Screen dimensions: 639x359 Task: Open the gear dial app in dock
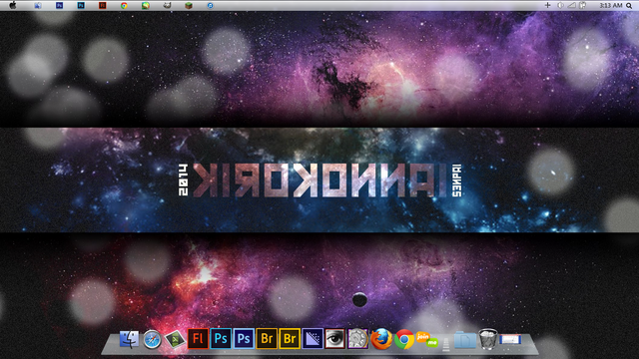pyautogui.click(x=357, y=339)
